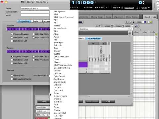Click the tempo note icon

137,8
